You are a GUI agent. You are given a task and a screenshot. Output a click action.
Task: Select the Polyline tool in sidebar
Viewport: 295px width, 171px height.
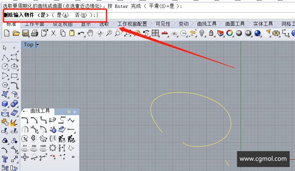click(x=5, y=57)
